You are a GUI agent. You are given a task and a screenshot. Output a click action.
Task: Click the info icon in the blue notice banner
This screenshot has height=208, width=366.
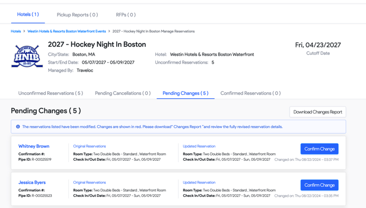[x=18, y=127]
